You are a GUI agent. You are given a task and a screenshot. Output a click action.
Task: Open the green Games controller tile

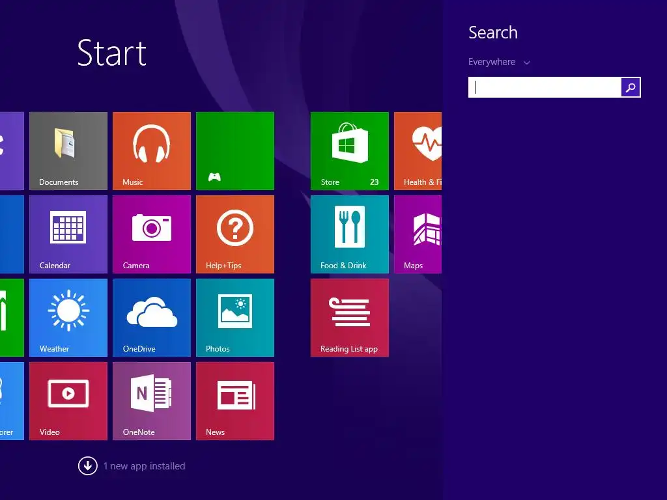click(x=234, y=151)
